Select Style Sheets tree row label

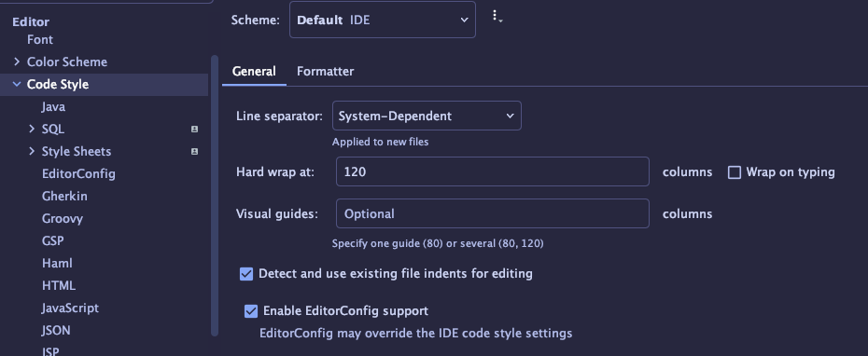77,152
